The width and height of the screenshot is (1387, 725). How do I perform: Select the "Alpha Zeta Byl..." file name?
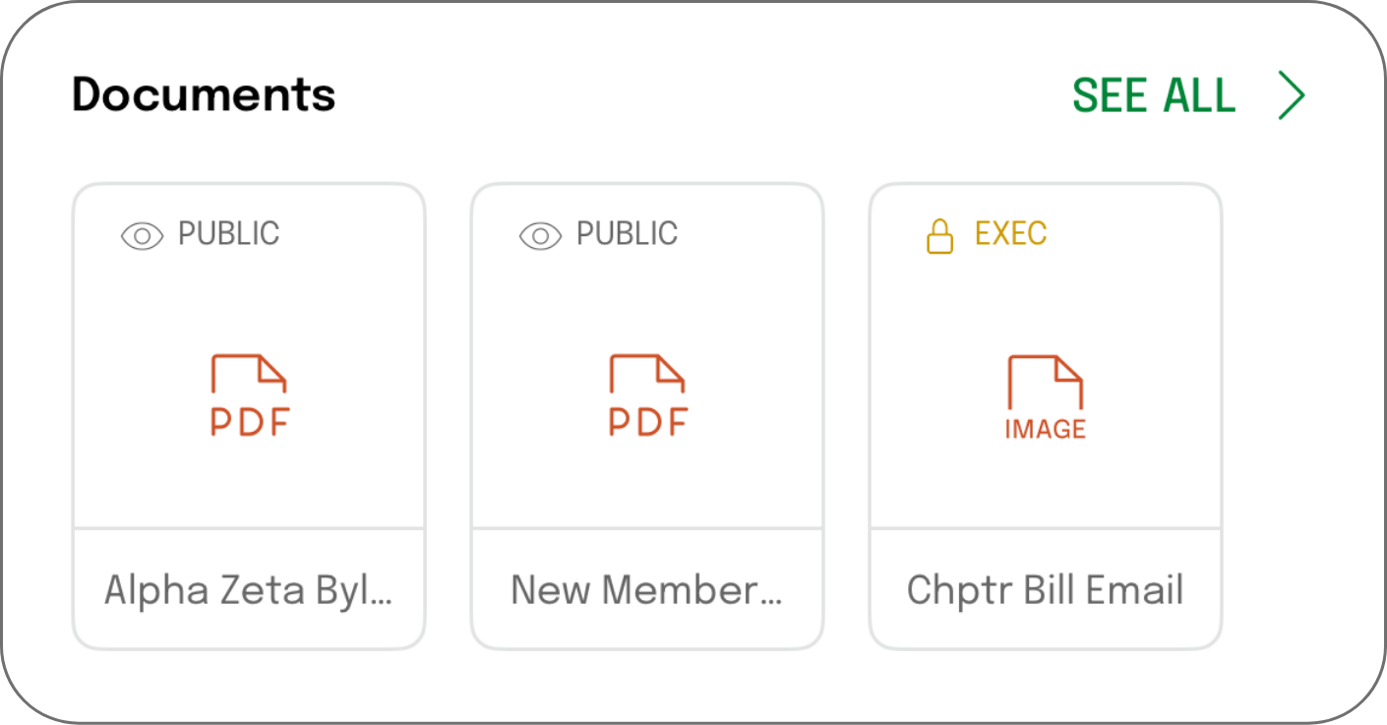pos(249,590)
